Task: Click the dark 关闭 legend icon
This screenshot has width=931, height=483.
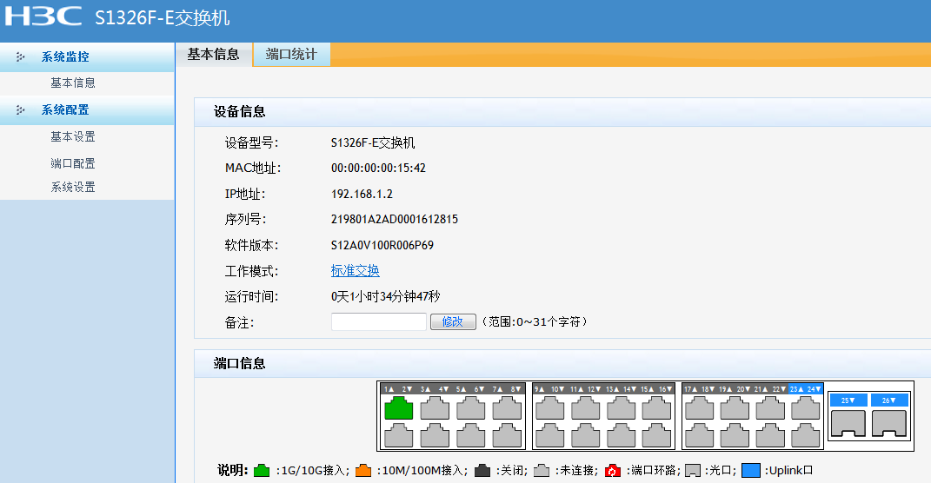Action: coord(482,471)
